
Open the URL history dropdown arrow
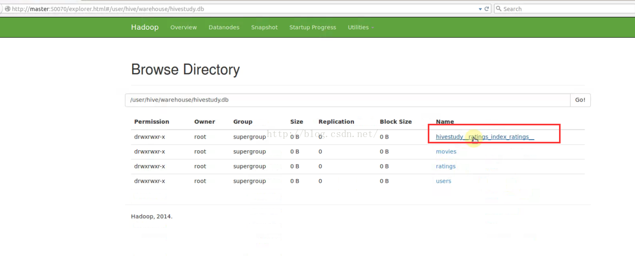pyautogui.click(x=480, y=9)
